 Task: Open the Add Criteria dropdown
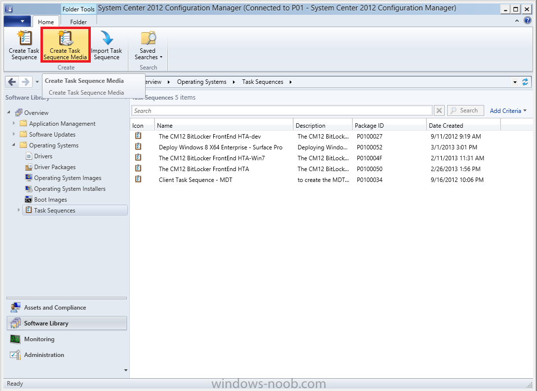(508, 110)
